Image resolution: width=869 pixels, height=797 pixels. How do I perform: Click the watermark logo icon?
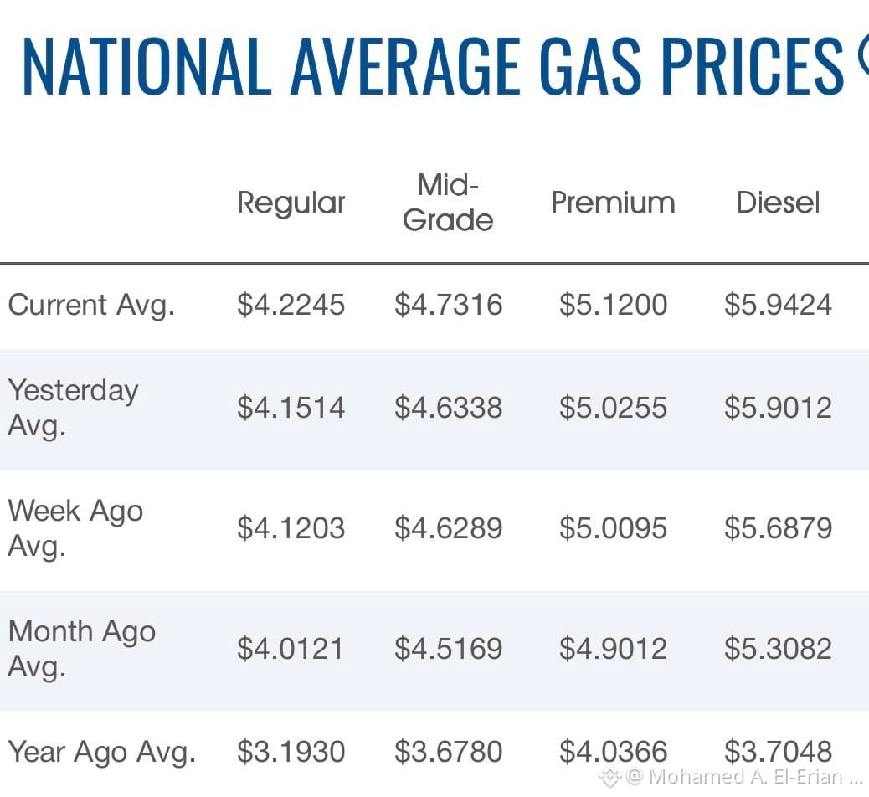tap(609, 777)
